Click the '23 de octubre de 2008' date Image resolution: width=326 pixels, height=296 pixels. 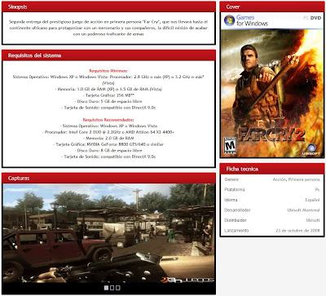[297, 230]
